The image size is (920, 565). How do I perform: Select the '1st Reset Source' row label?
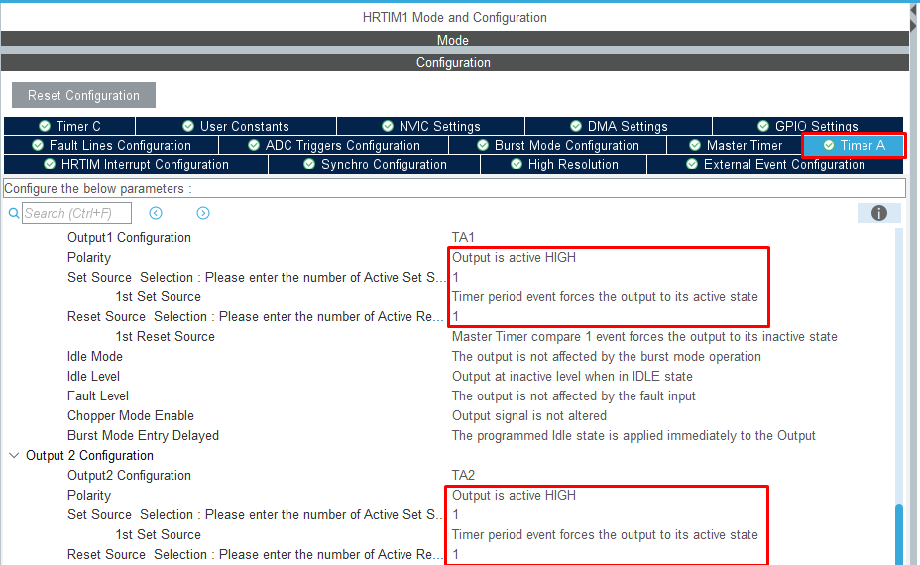tap(165, 336)
